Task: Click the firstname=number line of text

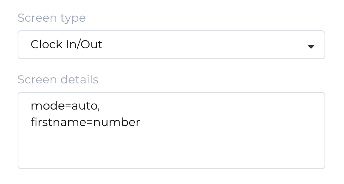Action: 85,122
